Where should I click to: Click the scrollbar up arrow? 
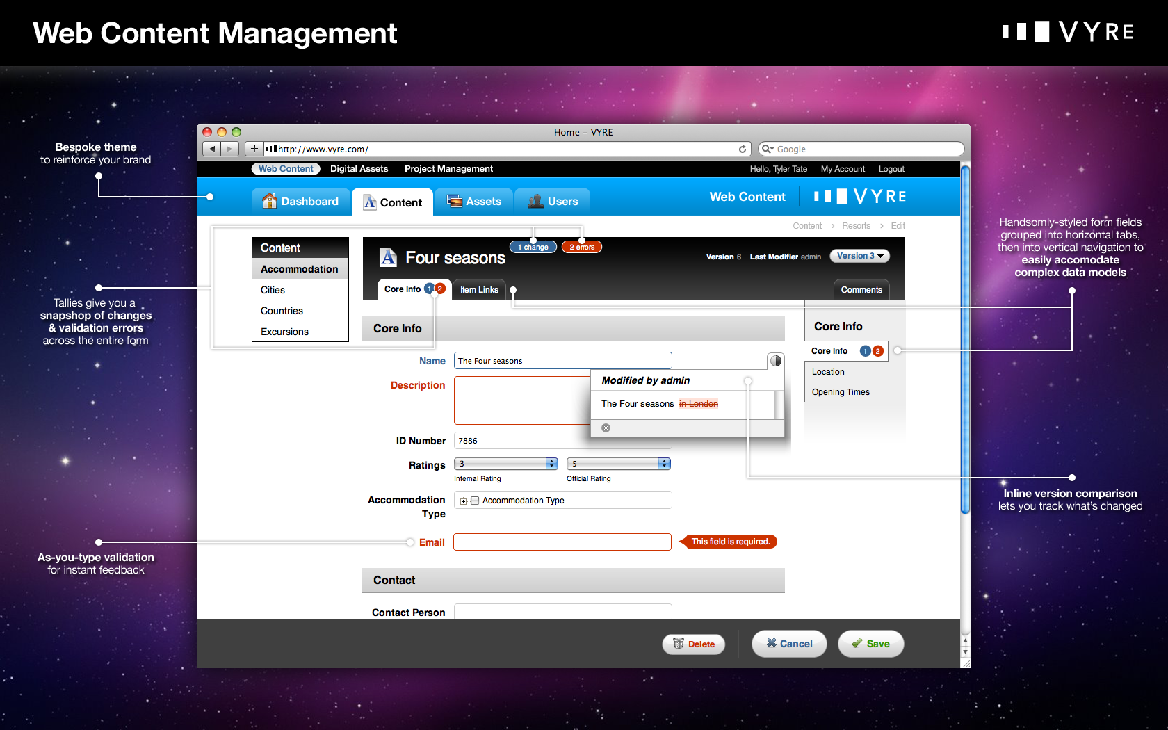(x=965, y=640)
